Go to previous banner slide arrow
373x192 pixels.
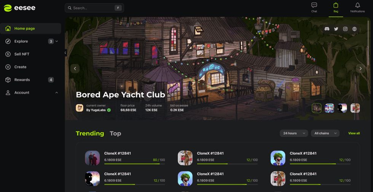click(x=75, y=69)
